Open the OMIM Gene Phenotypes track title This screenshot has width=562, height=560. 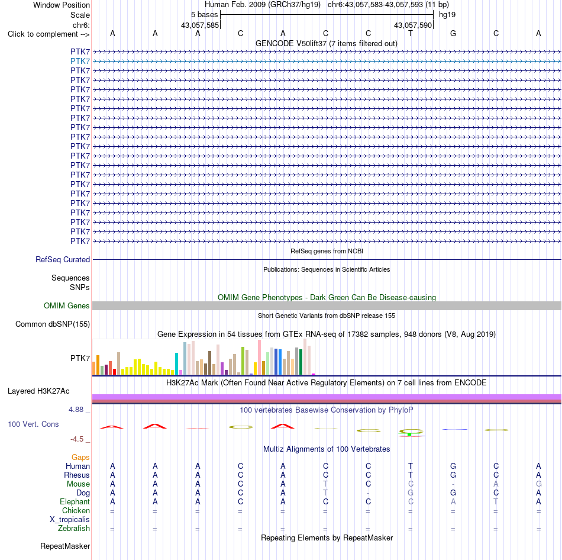[327, 297]
